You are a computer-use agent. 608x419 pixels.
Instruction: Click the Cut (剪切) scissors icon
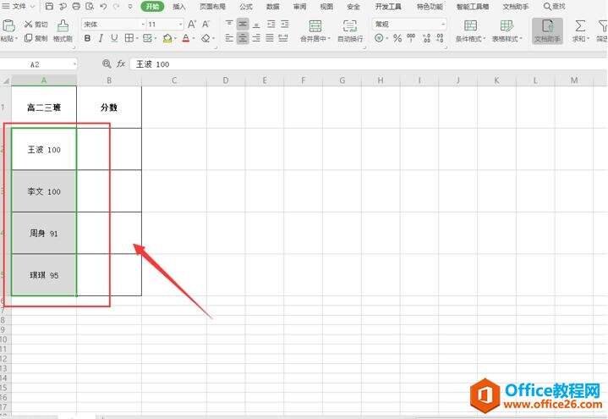click(x=28, y=24)
